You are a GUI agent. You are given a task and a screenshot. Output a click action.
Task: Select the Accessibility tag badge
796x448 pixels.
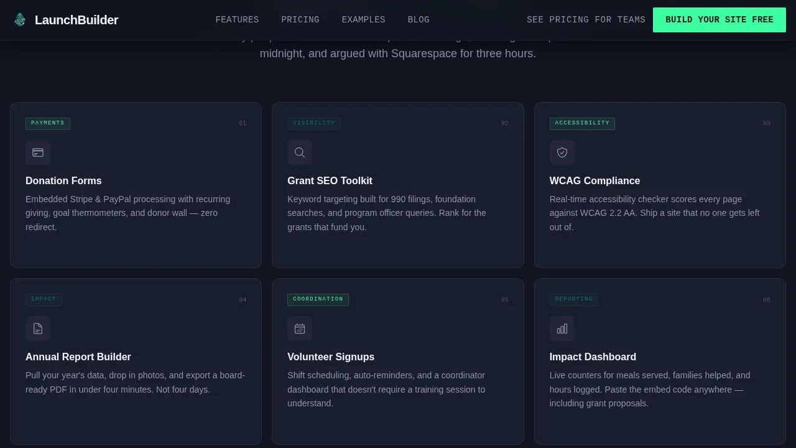tap(582, 123)
